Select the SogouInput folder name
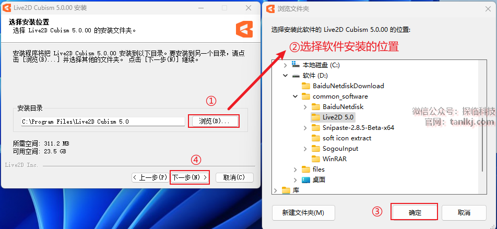 pyautogui.click(x=340, y=149)
